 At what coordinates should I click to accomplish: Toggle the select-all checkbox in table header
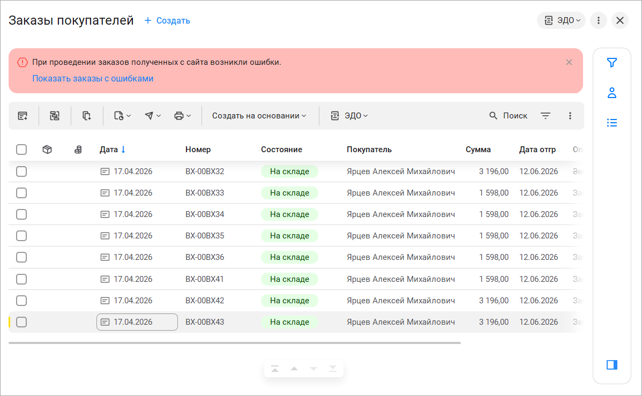point(21,150)
